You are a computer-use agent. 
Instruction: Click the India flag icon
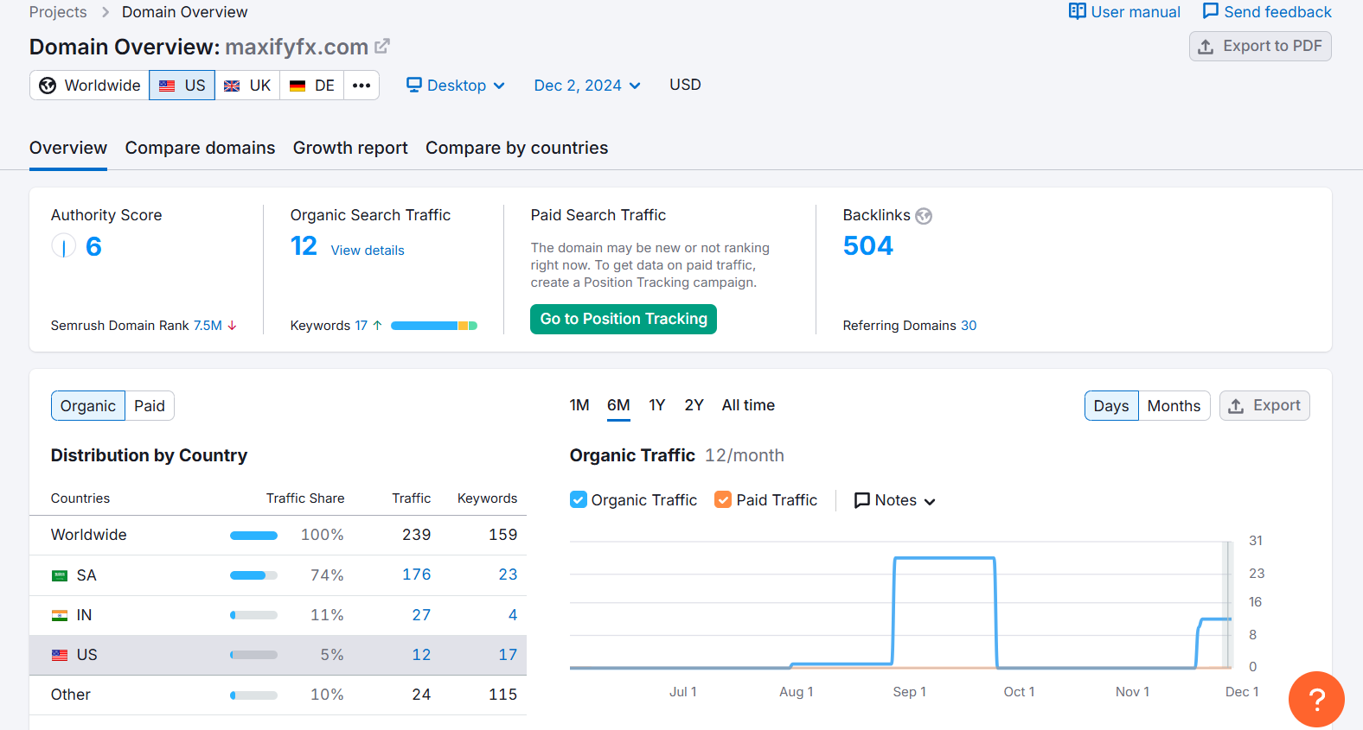tap(60, 615)
